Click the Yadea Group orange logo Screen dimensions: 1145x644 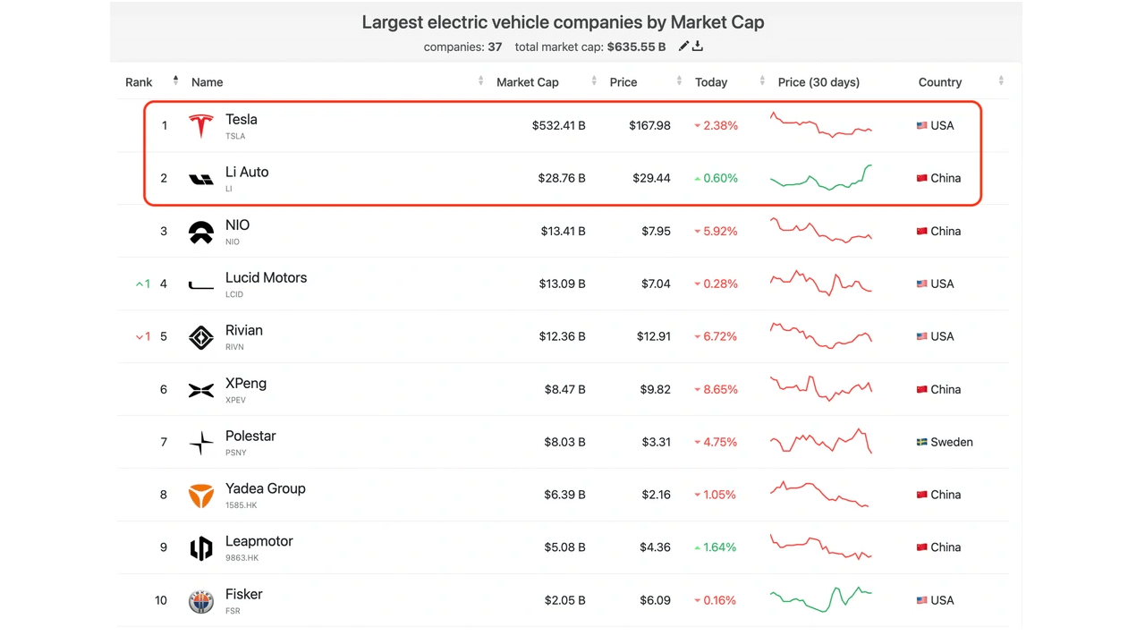(x=201, y=496)
